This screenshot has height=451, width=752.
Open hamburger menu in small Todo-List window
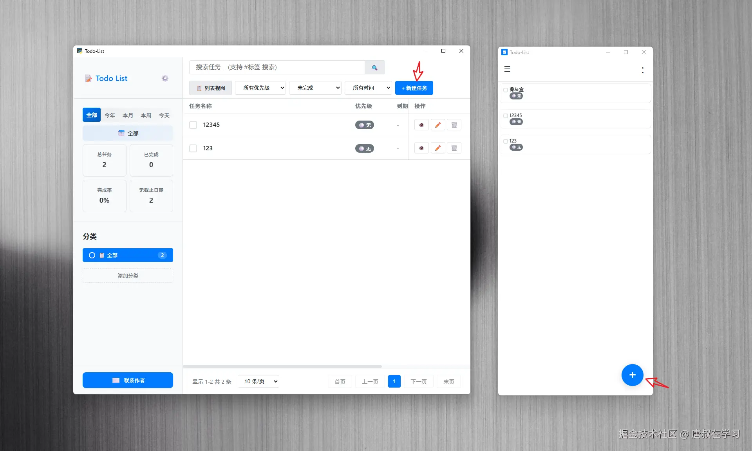(507, 69)
